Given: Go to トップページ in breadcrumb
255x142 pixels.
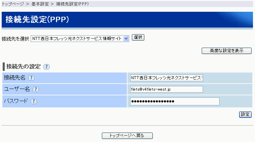Looking at the screenshot, I should click(x=13, y=4).
